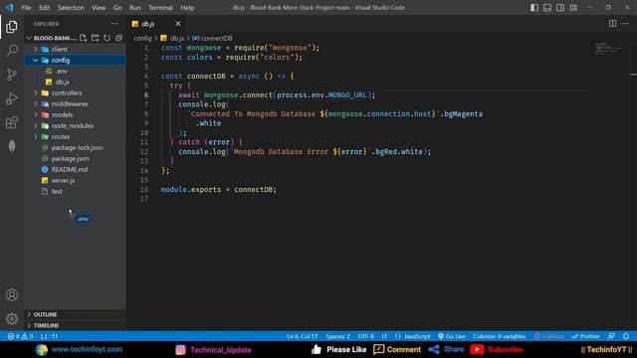Open explorer views and more actions menu
The width and height of the screenshot is (637, 358).
click(114, 24)
